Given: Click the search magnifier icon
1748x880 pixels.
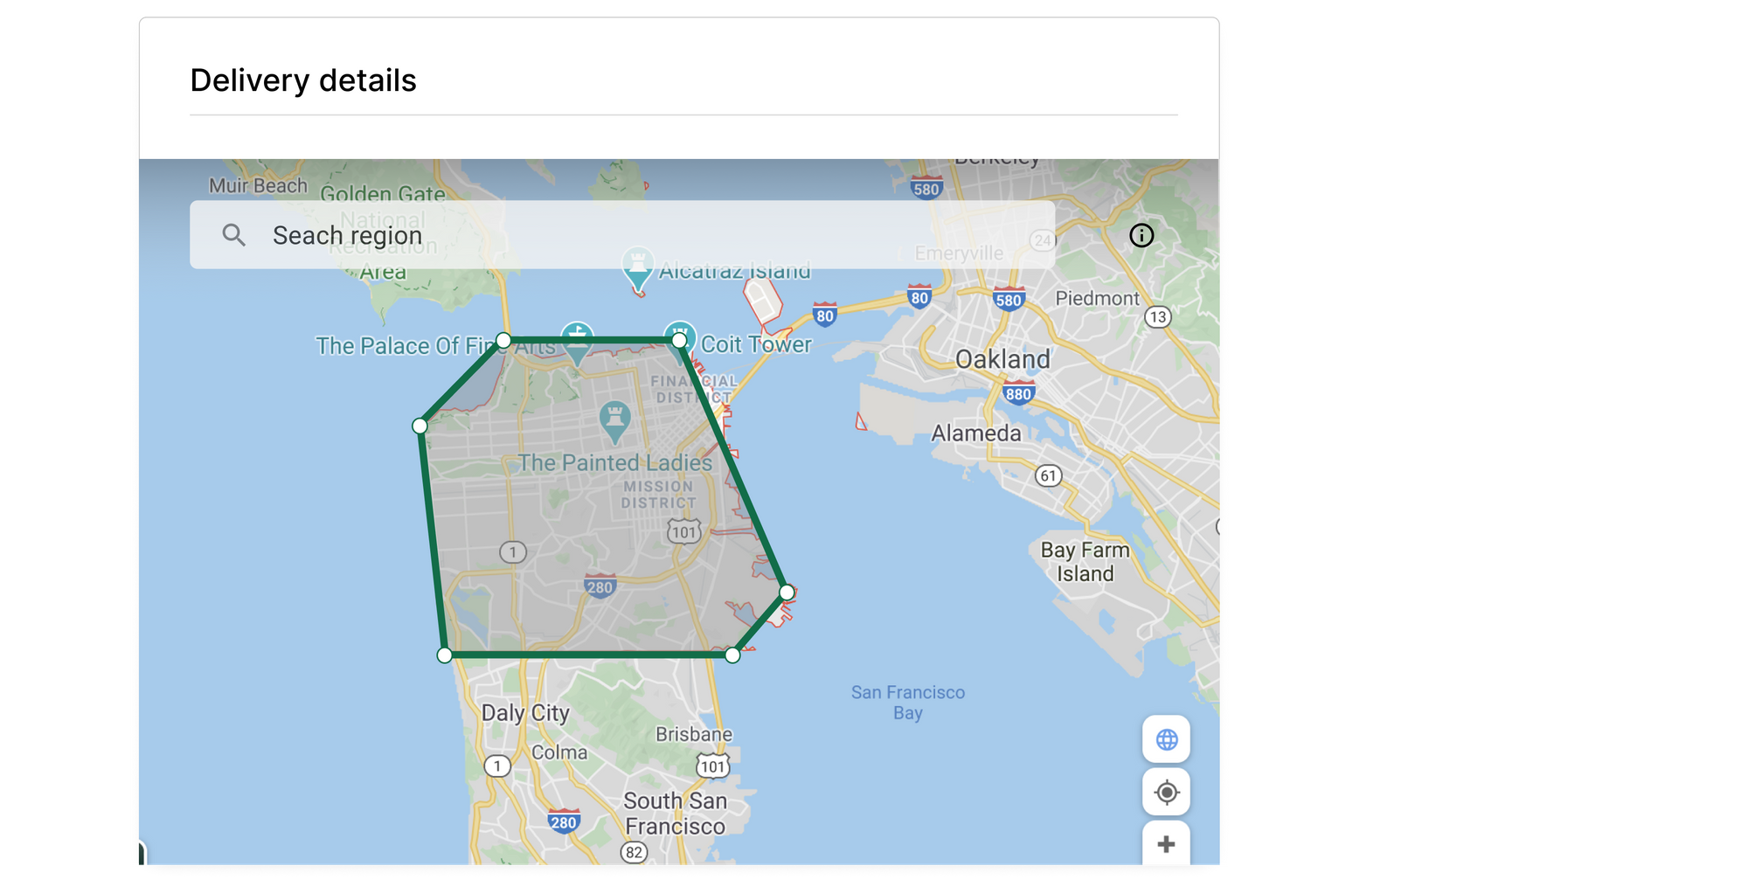Looking at the screenshot, I should click(233, 235).
